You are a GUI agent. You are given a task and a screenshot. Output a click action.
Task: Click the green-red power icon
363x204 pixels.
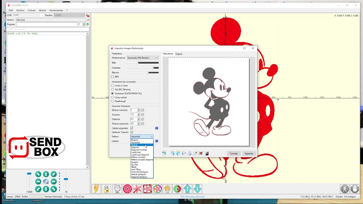pos(177,189)
